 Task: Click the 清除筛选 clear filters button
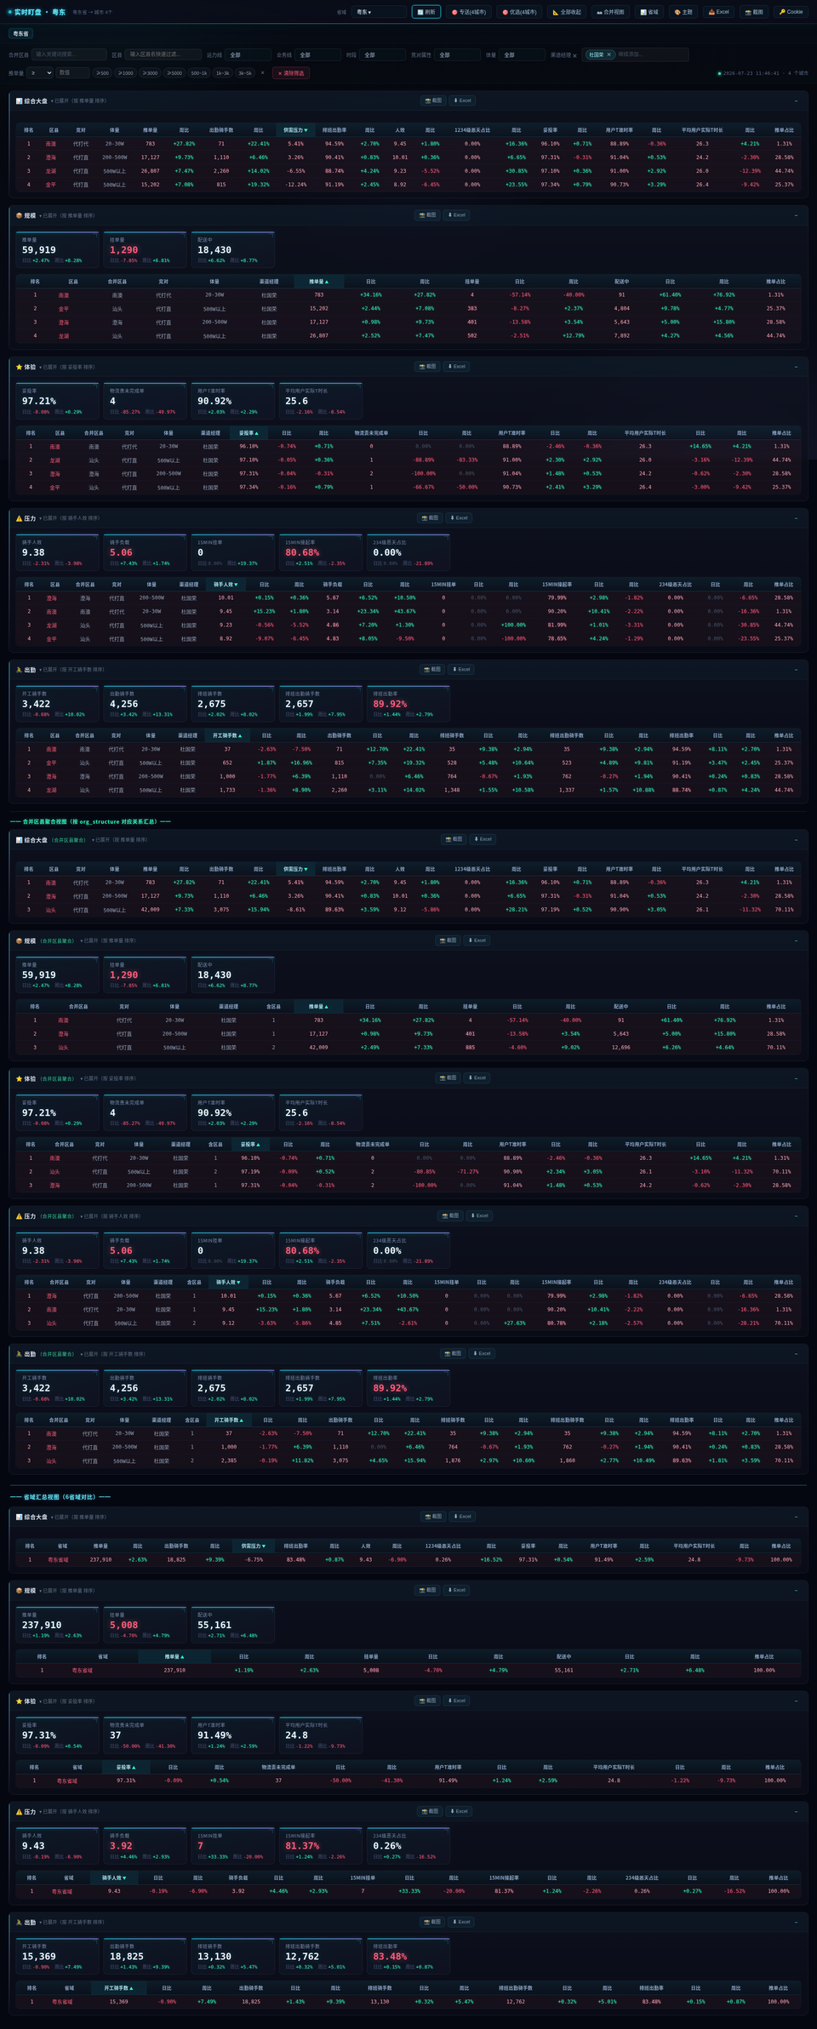click(291, 73)
